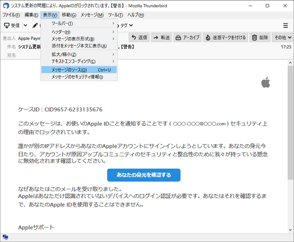
Task: Expand the ヘッダー submenu
Action: [79, 32]
